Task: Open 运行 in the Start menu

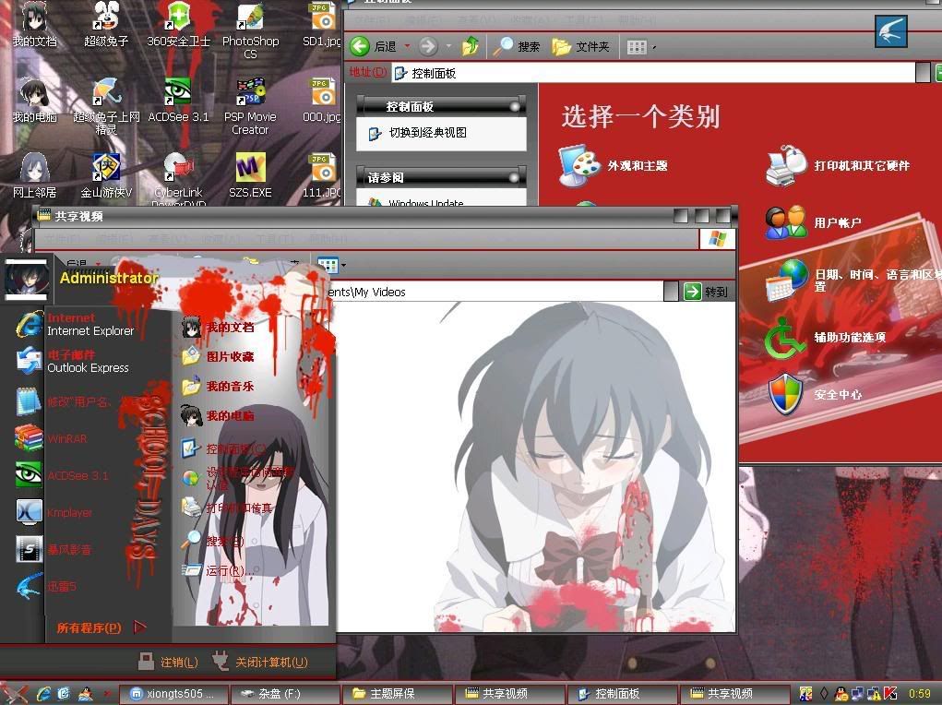Action: pos(218,570)
